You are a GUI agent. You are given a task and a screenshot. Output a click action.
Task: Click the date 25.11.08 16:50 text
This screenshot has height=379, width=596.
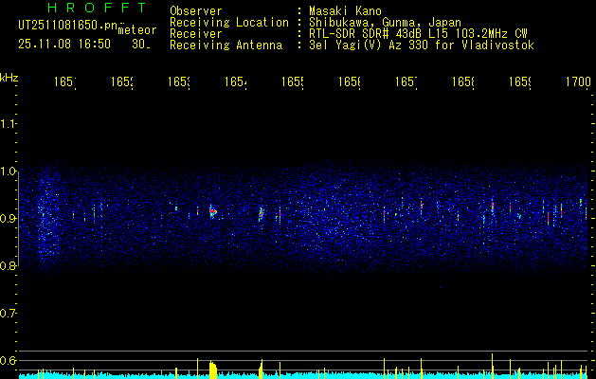pyautogui.click(x=64, y=45)
